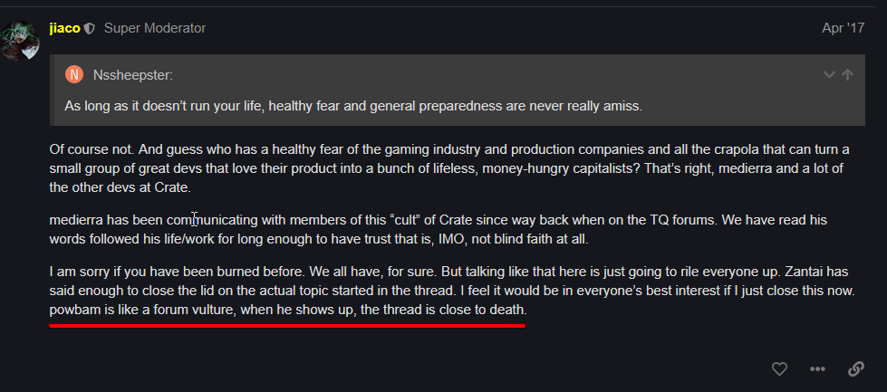Click the red underline below the last sentence

pos(288,325)
